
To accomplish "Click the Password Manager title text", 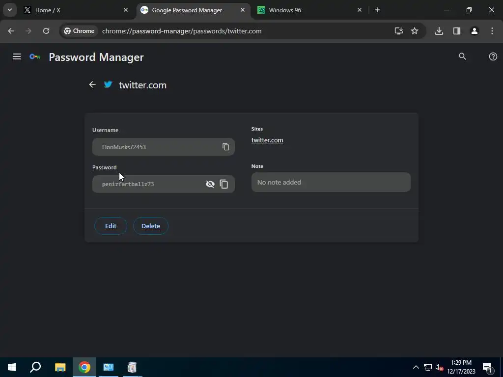I will (x=96, y=57).
